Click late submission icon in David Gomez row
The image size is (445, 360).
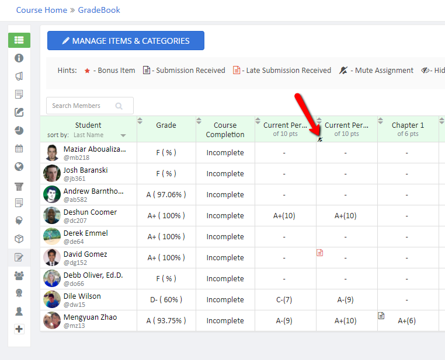pyautogui.click(x=320, y=253)
